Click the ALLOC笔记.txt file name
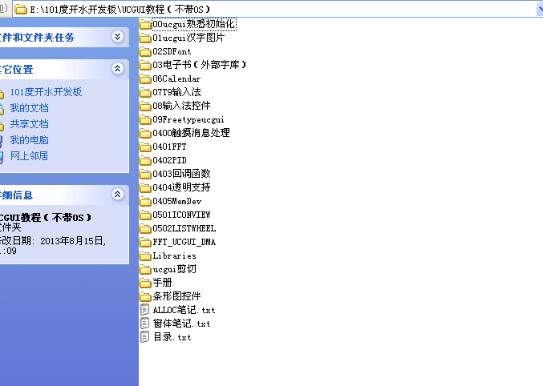The image size is (543, 386). (184, 310)
